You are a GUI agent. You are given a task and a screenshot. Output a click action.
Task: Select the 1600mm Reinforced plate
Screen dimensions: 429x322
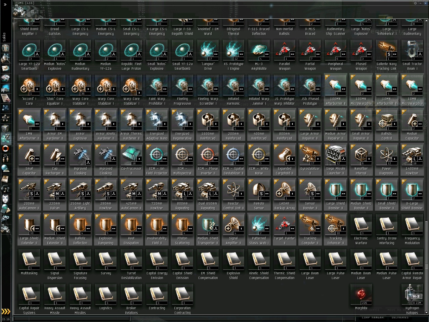point(208,125)
